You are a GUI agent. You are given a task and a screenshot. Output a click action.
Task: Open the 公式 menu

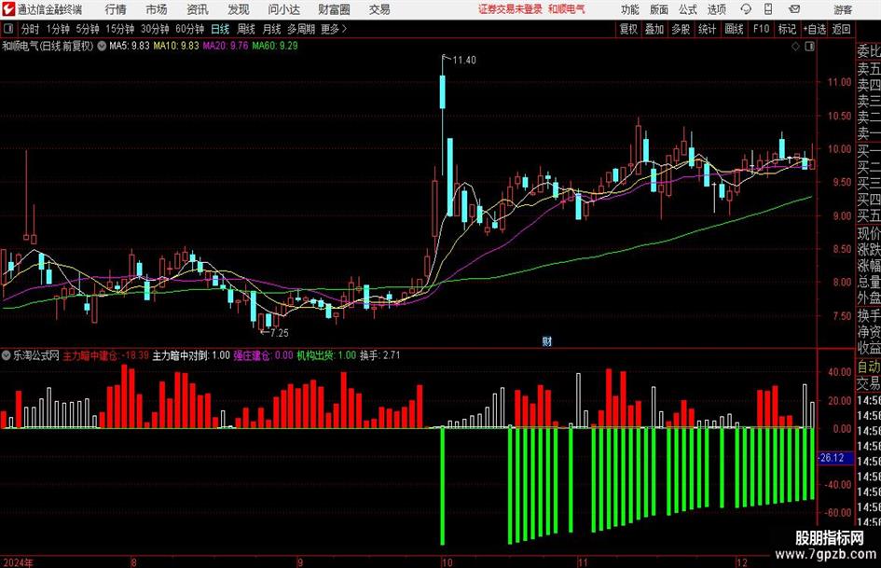[x=688, y=9]
